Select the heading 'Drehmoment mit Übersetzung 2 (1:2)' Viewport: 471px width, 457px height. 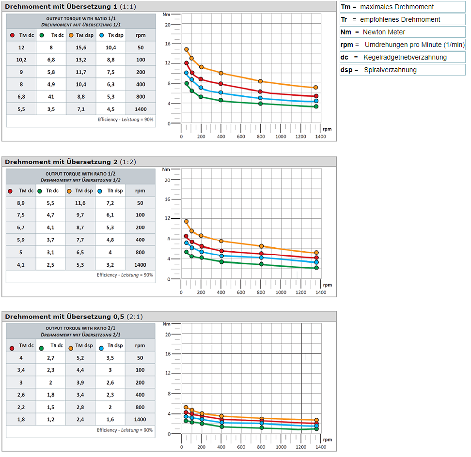[x=70, y=162]
